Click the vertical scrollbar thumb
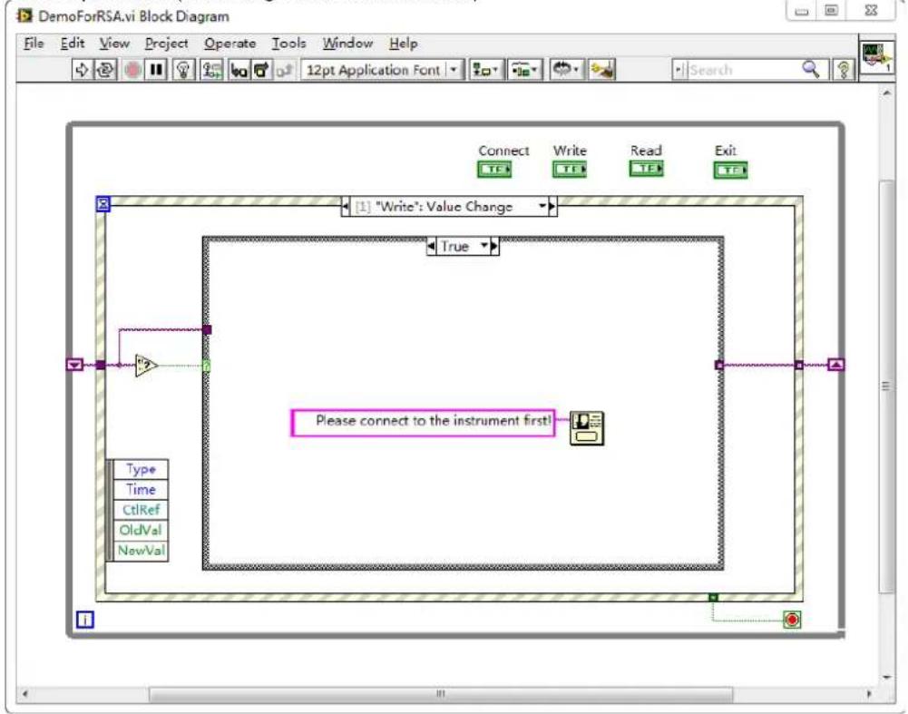908x714 pixels. [x=885, y=386]
